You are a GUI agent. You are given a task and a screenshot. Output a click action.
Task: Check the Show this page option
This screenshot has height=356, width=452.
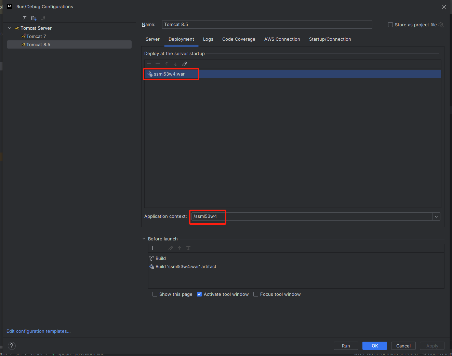tap(155, 294)
